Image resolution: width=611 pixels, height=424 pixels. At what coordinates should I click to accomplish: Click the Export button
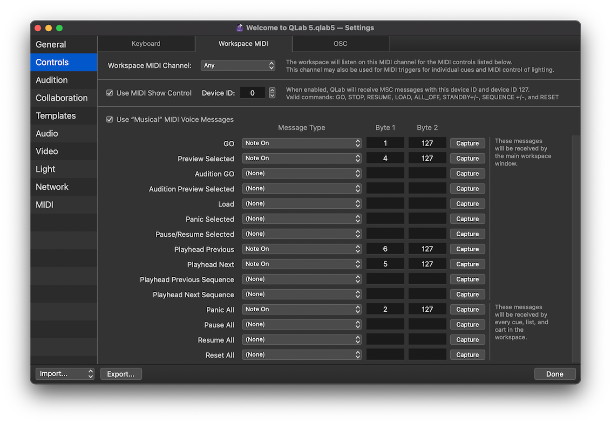tap(121, 373)
